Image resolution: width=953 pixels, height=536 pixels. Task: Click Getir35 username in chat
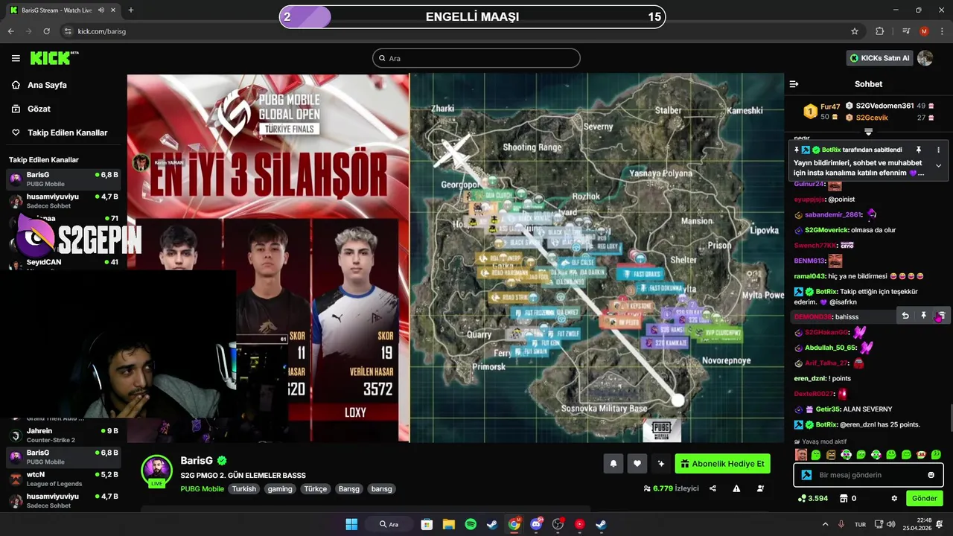(x=827, y=409)
